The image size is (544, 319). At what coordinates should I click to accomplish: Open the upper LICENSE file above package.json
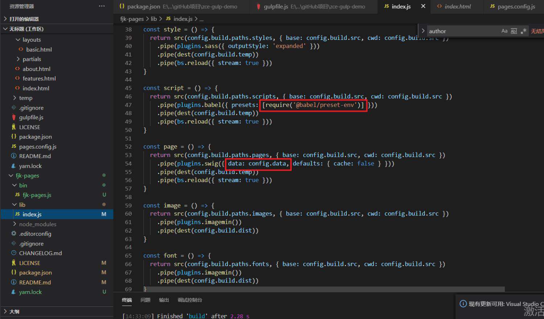(x=29, y=127)
